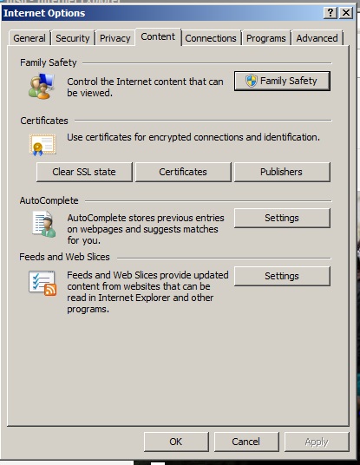Click the AutoComplete person document icon
The height and width of the screenshot is (465, 360).
pyautogui.click(x=44, y=224)
